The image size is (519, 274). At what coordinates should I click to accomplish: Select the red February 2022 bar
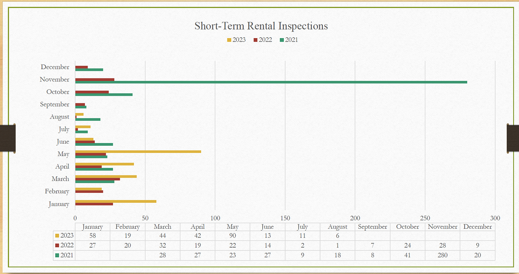(89, 192)
